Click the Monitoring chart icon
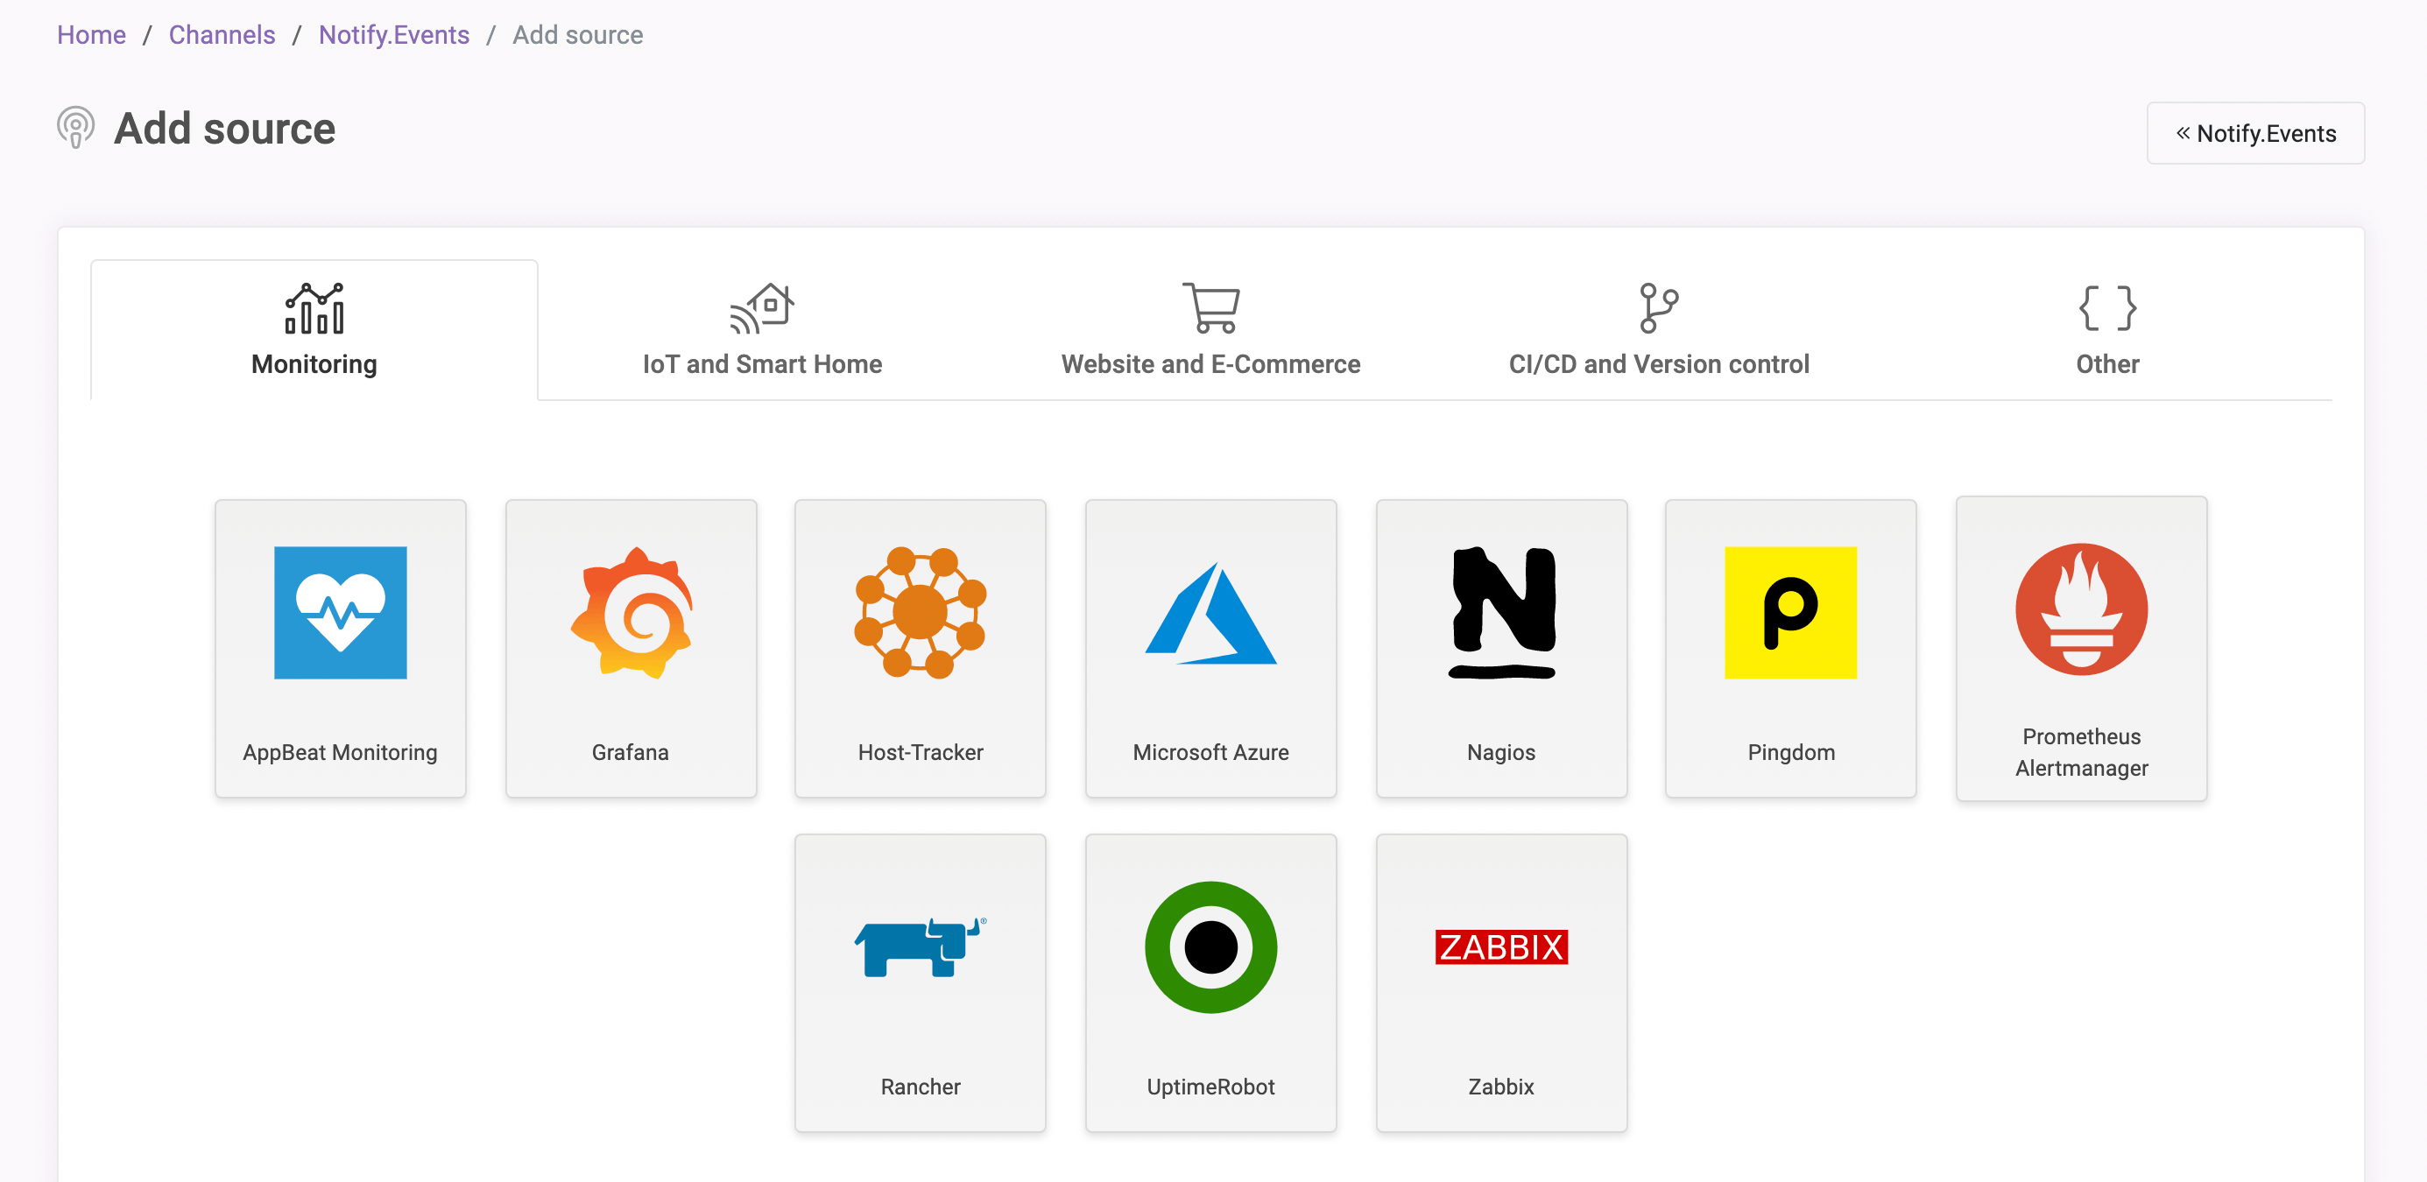 (x=314, y=308)
